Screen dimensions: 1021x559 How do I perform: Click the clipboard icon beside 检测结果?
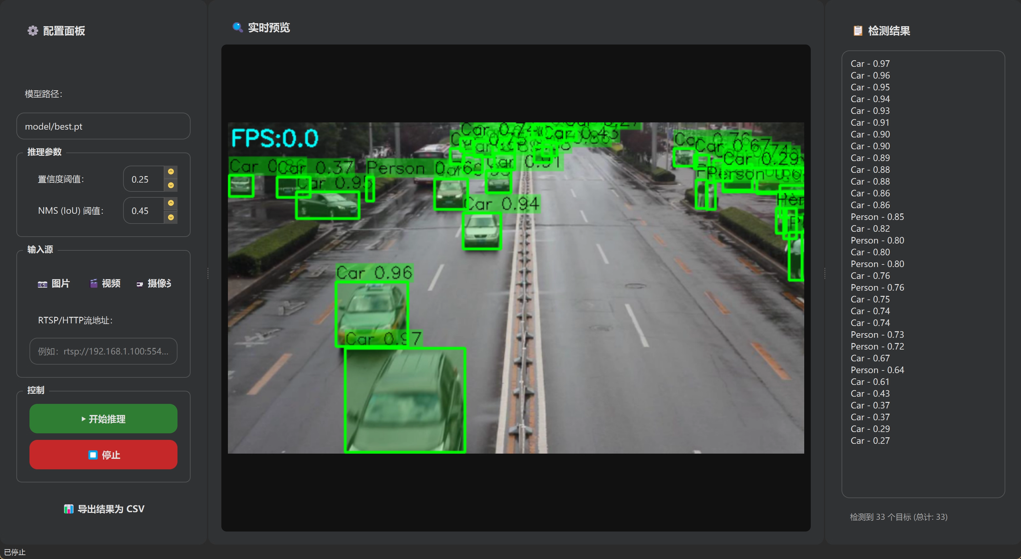[858, 30]
